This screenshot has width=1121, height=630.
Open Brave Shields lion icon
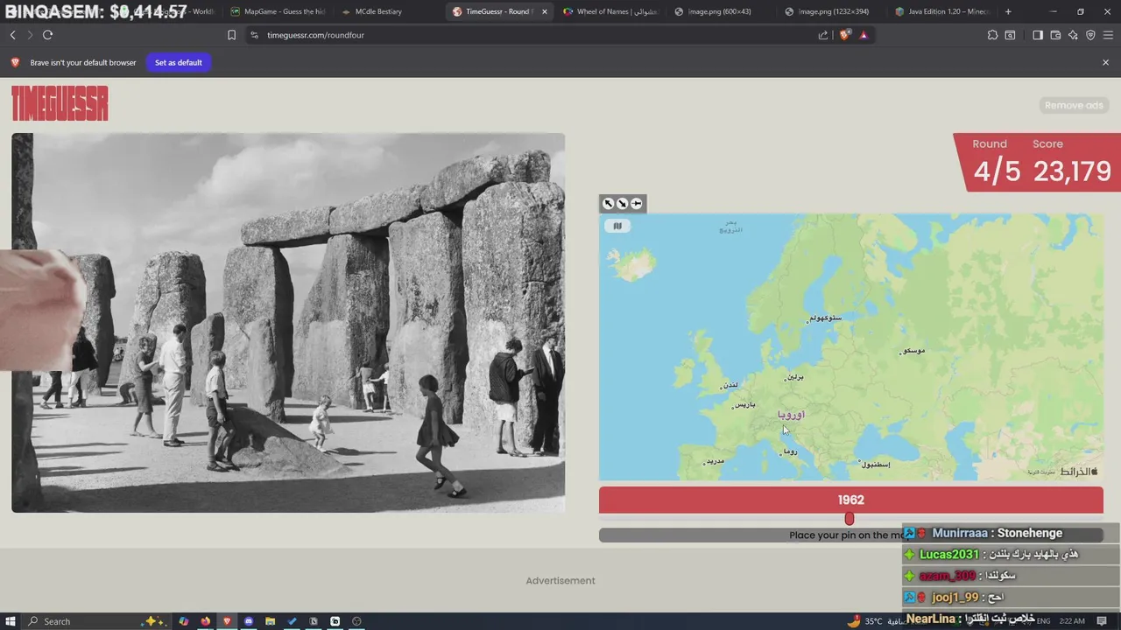pos(844,35)
